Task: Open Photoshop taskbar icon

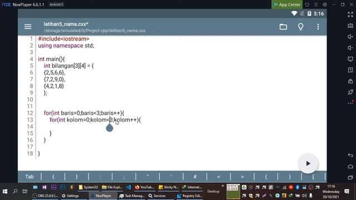Action: click(63, 187)
